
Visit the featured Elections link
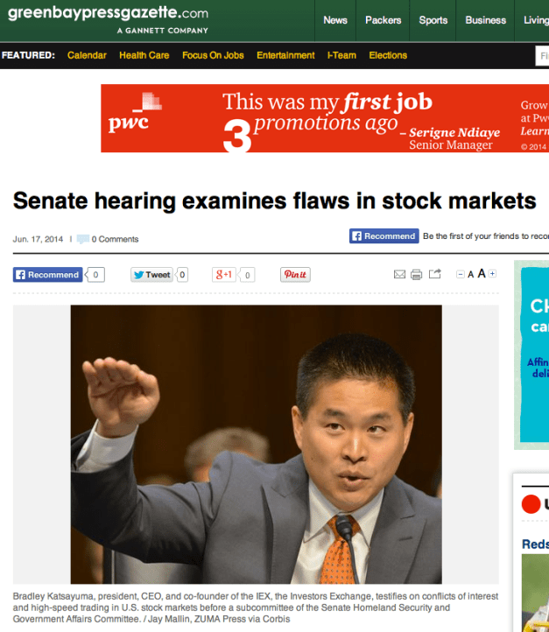coord(388,55)
